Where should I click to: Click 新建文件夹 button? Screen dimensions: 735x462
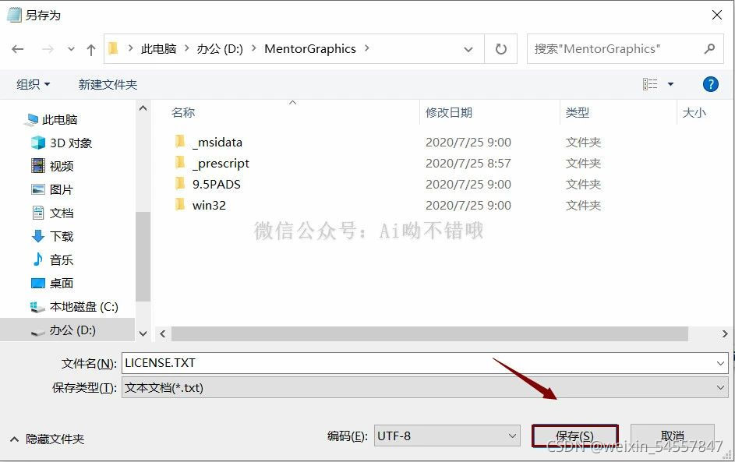pos(108,84)
